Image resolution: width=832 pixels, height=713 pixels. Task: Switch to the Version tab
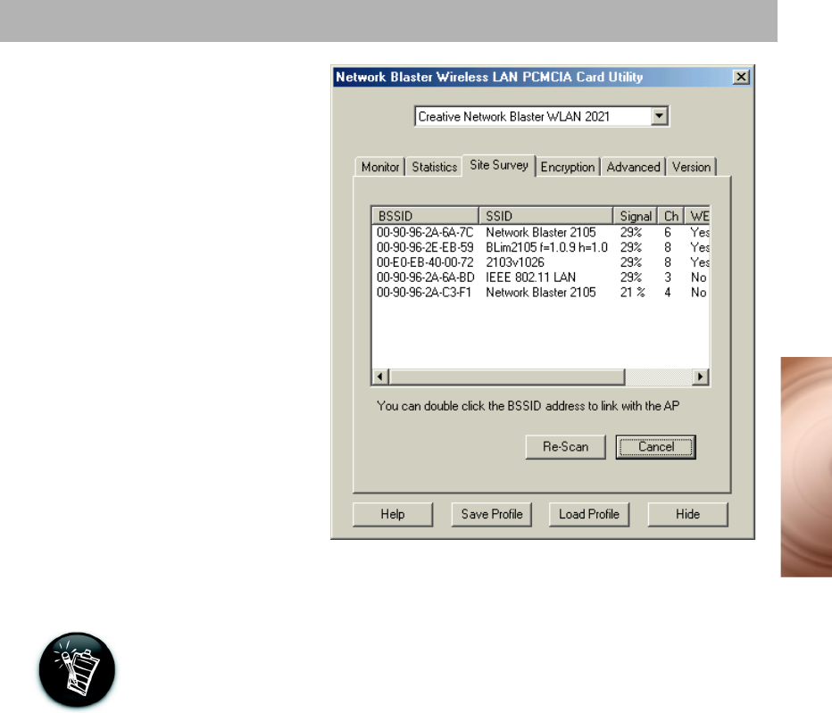[x=691, y=167]
